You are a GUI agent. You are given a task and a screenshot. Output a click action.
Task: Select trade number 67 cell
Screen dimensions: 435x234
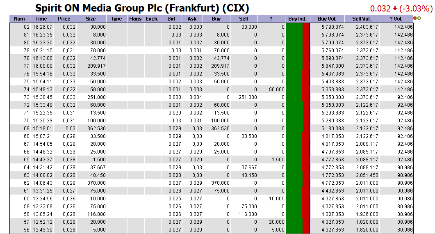[x=20, y=144]
